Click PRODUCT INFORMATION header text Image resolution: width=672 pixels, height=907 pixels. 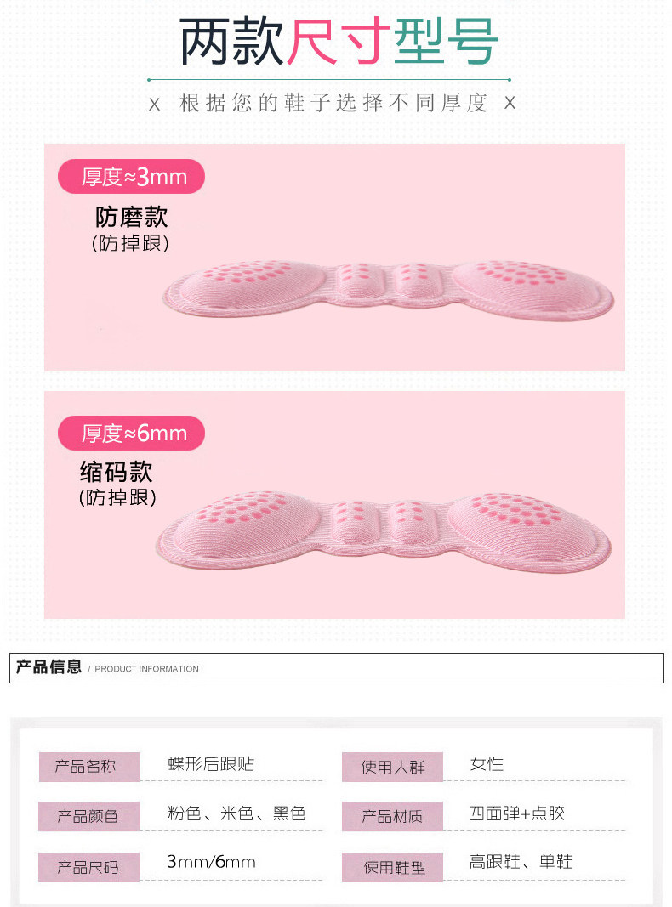coord(146,669)
